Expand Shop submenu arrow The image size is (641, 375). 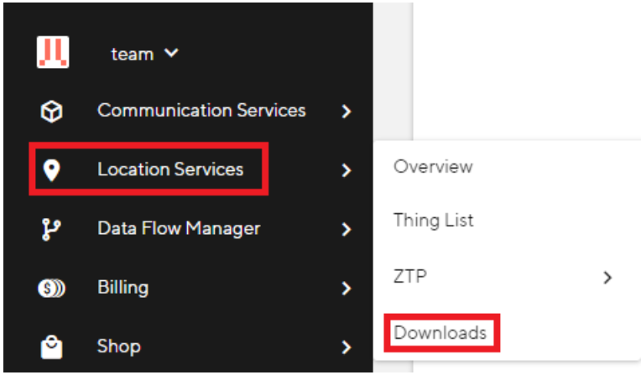pyautogui.click(x=347, y=347)
